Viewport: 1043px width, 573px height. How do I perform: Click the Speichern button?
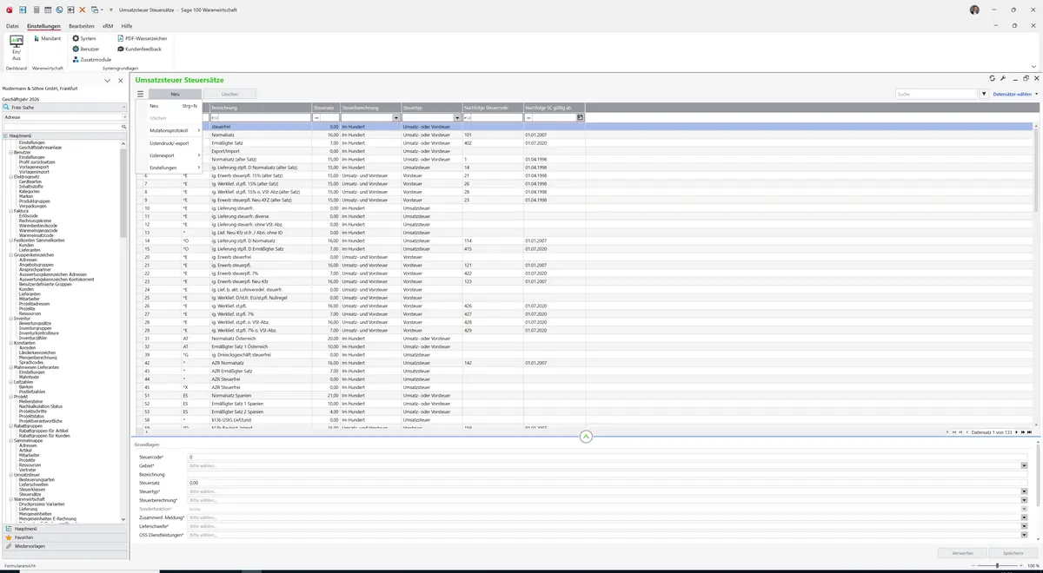pyautogui.click(x=1013, y=552)
